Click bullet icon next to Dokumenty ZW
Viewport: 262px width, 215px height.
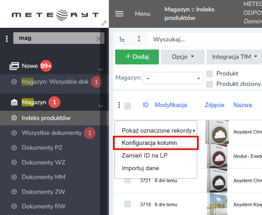[14, 192]
